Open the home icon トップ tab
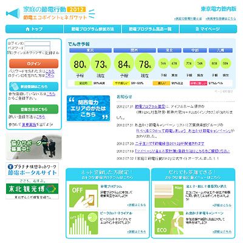This screenshot has width=243, height=243. click(x=35, y=29)
